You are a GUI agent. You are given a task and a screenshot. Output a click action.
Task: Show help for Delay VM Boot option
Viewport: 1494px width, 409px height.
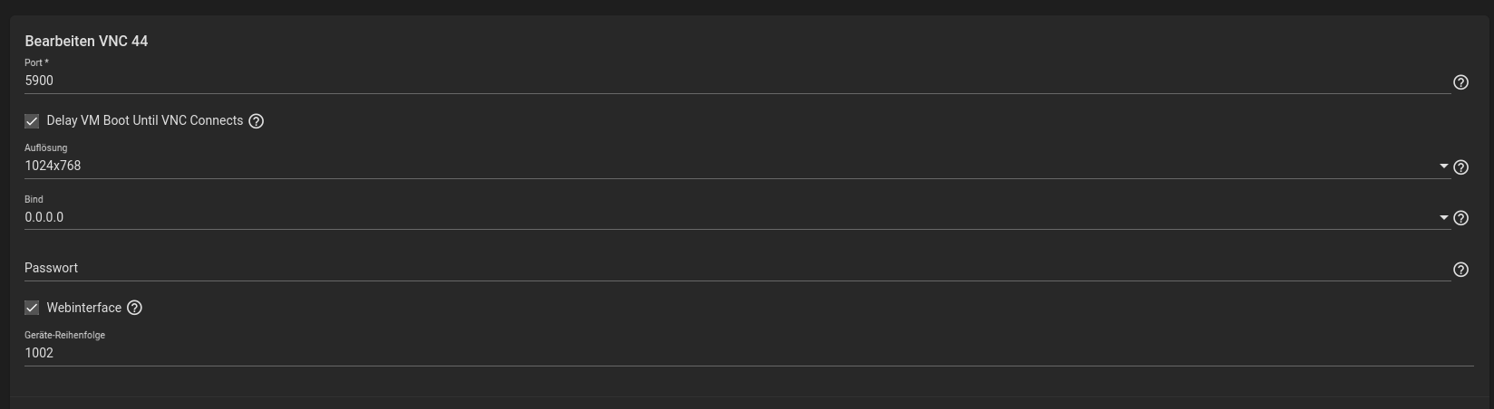point(257,121)
